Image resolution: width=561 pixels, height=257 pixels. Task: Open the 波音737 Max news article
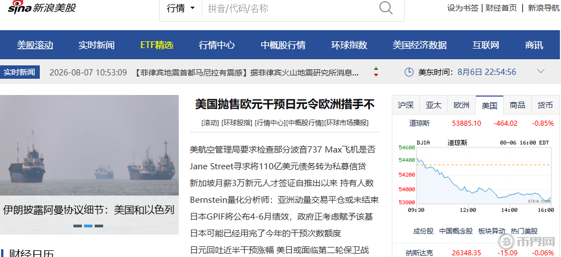pyautogui.click(x=282, y=149)
